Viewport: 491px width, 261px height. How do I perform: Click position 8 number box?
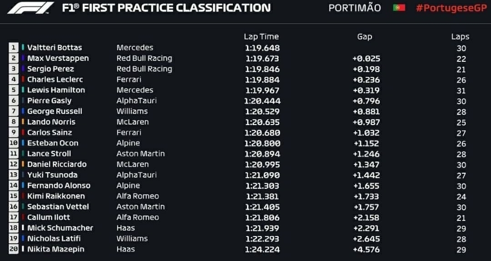tap(13, 122)
